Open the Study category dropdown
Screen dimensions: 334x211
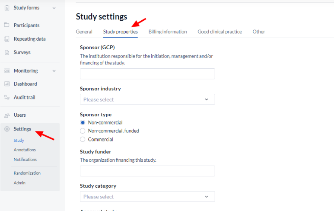pos(147,196)
